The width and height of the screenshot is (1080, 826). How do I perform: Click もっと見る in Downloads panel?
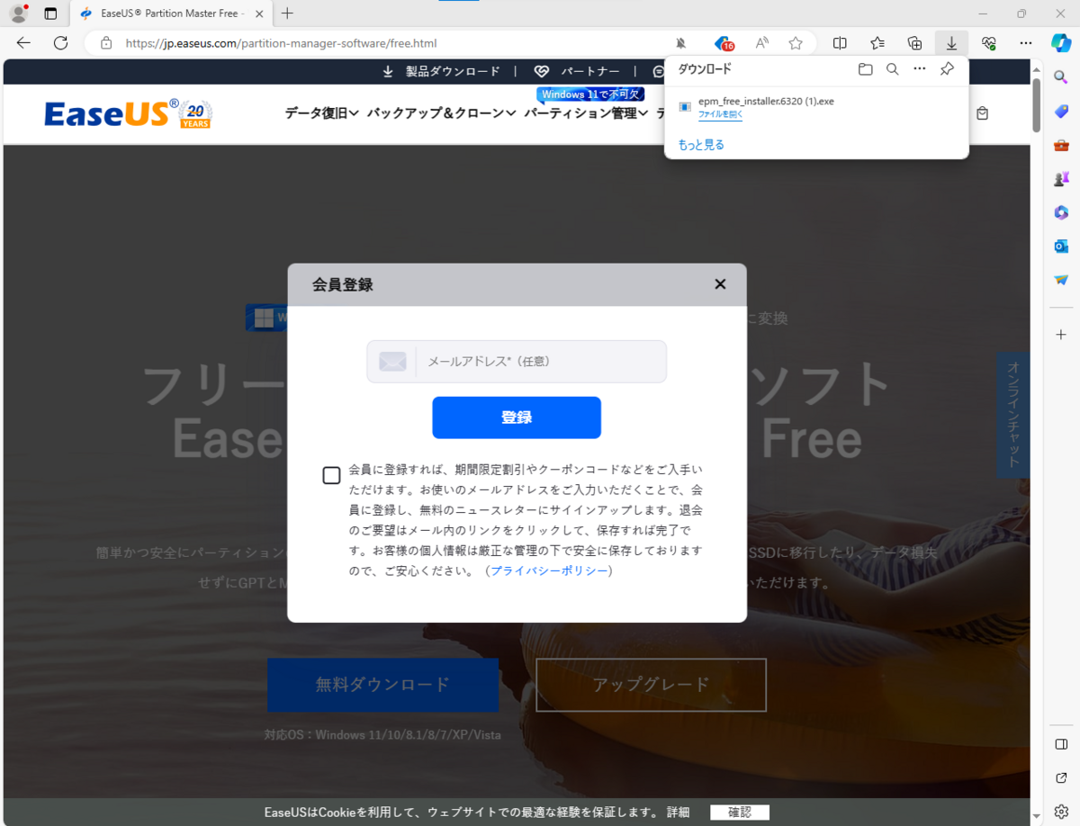click(x=701, y=145)
